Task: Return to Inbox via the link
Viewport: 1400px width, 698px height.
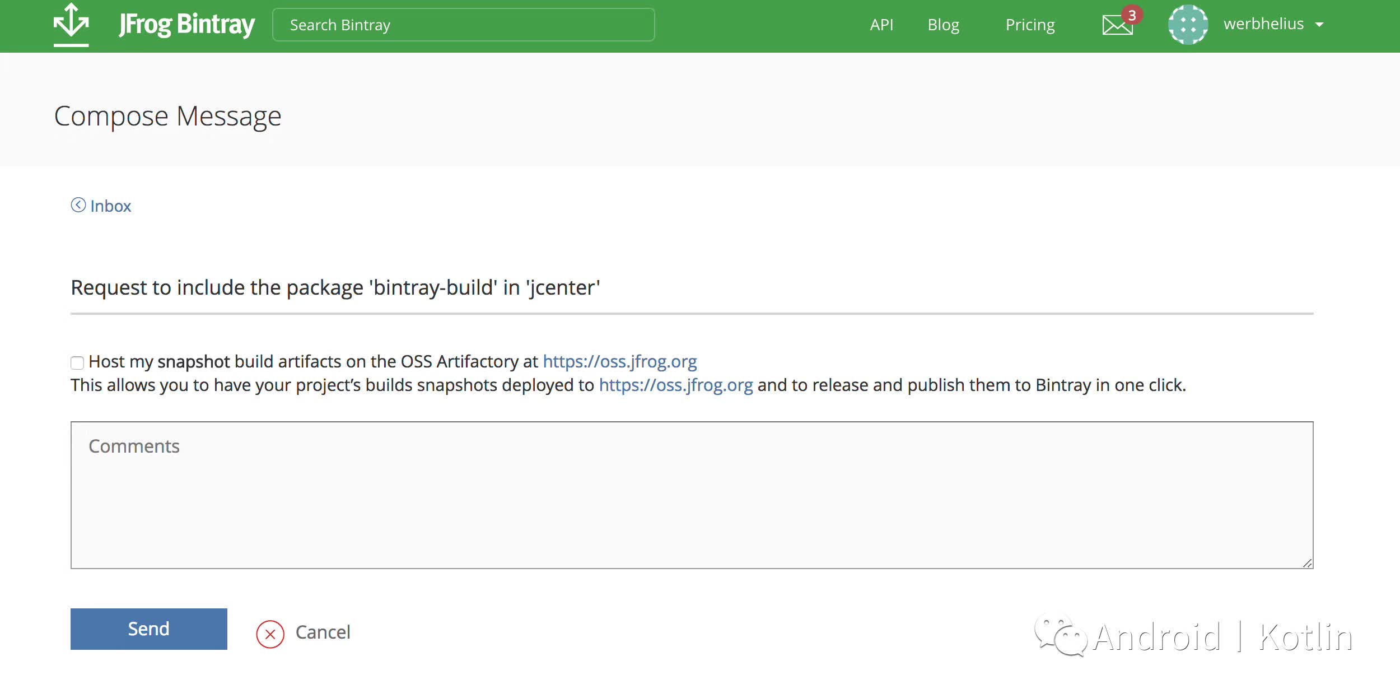Action: (110, 206)
